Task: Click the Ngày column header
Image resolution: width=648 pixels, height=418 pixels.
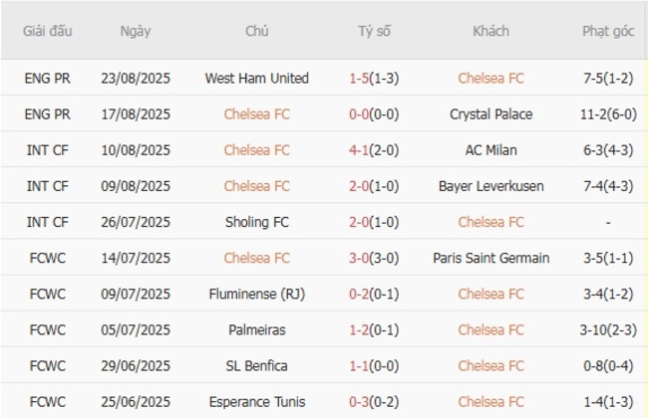Action: 136,32
